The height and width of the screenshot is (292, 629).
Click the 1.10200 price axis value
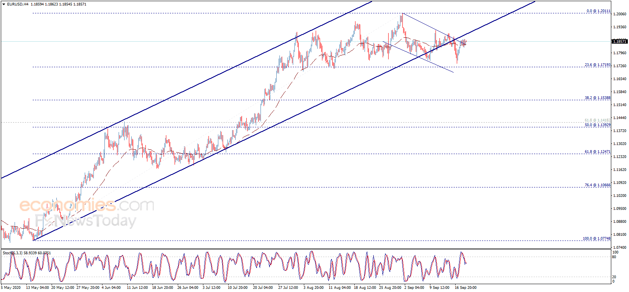click(620, 196)
